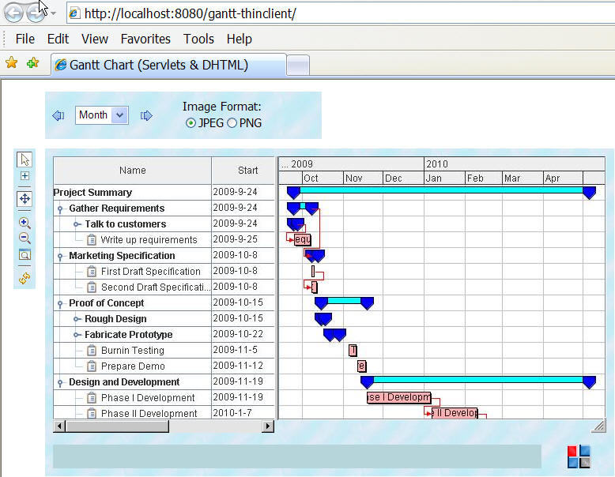Open the Tools menu
The image size is (615, 477).
[x=198, y=39]
